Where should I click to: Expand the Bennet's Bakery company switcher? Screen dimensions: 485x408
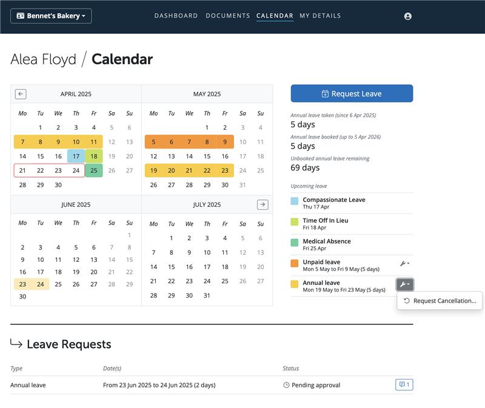tap(51, 16)
